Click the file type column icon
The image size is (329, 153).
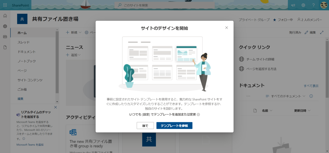(255, 111)
